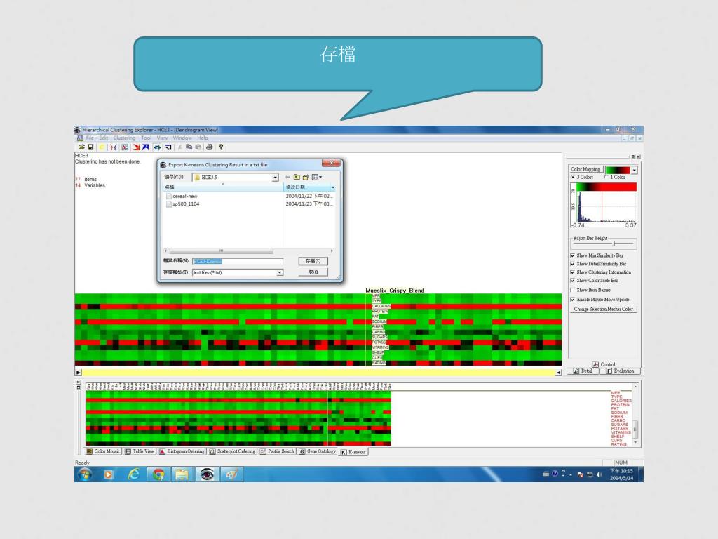Switch to the Detail panel tab
Screen dimensions: 718x539
point(583,371)
